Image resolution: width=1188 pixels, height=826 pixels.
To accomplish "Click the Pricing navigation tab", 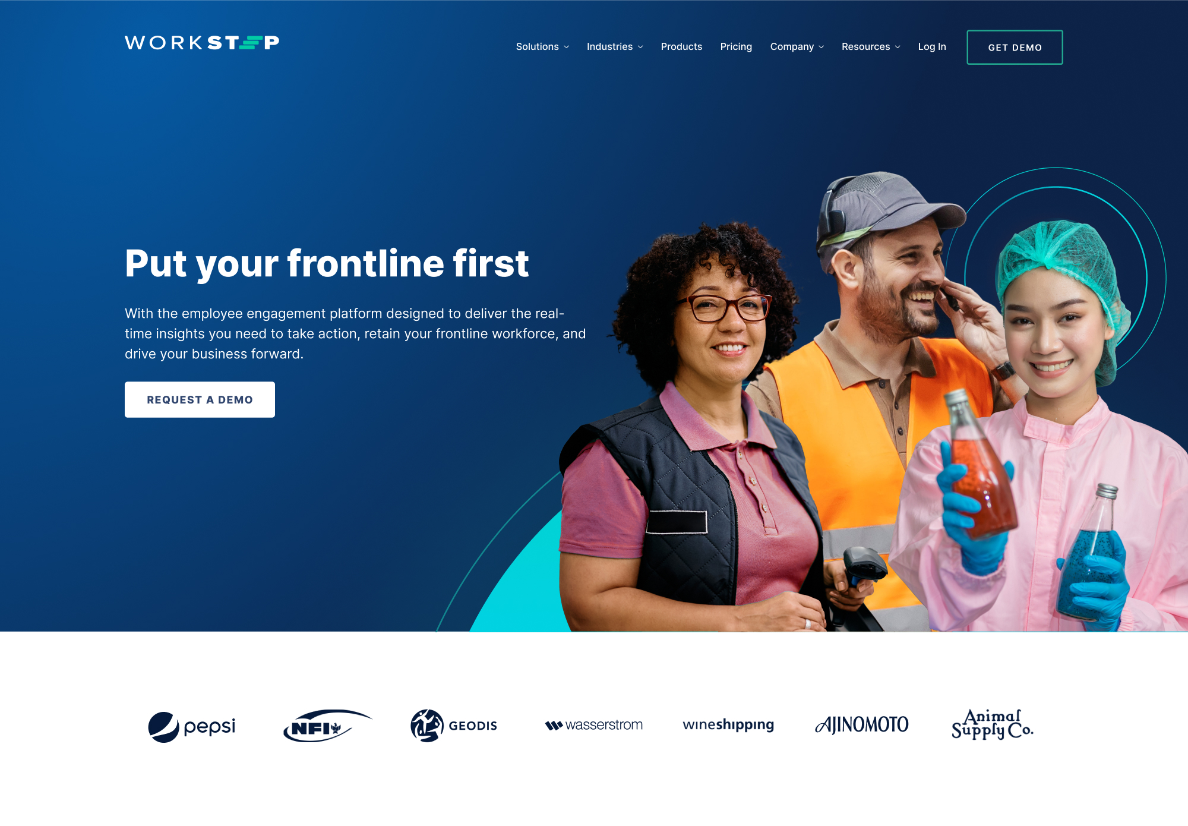I will [736, 47].
